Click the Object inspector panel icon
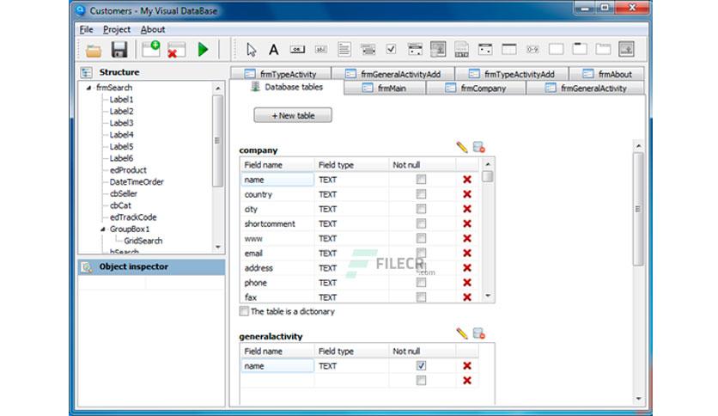This screenshot has height=416, width=718. (x=87, y=267)
